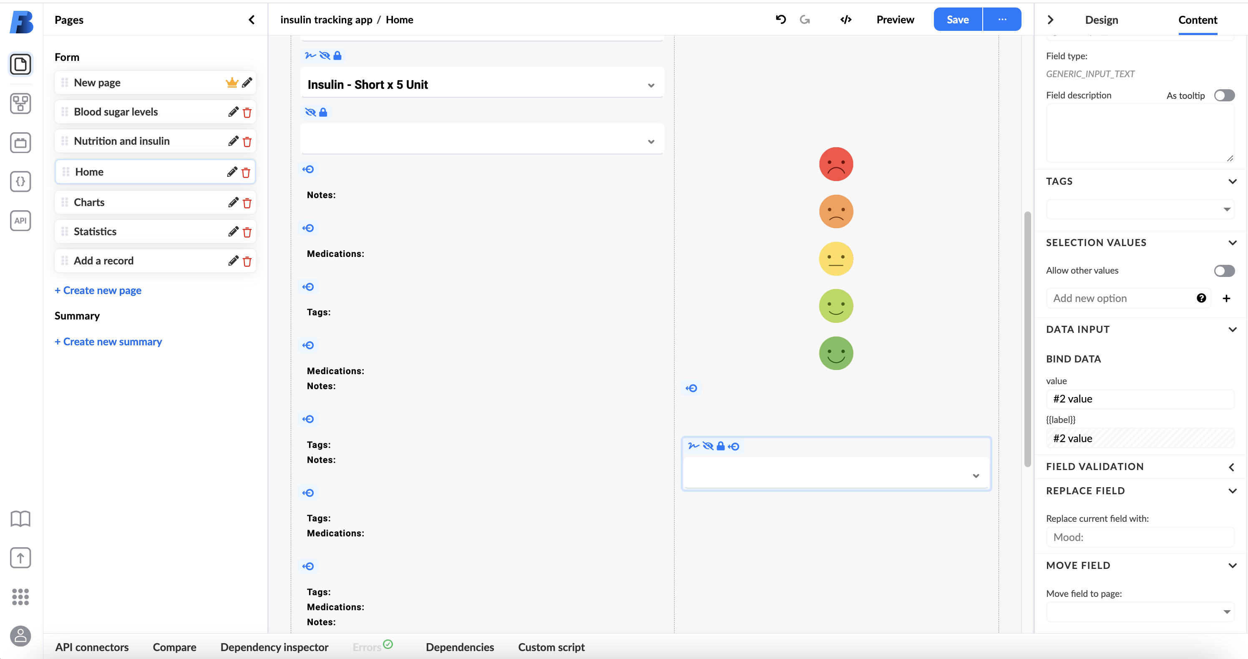This screenshot has height=659, width=1248.
Task: Select the dark green happy face mood
Action: pos(836,353)
